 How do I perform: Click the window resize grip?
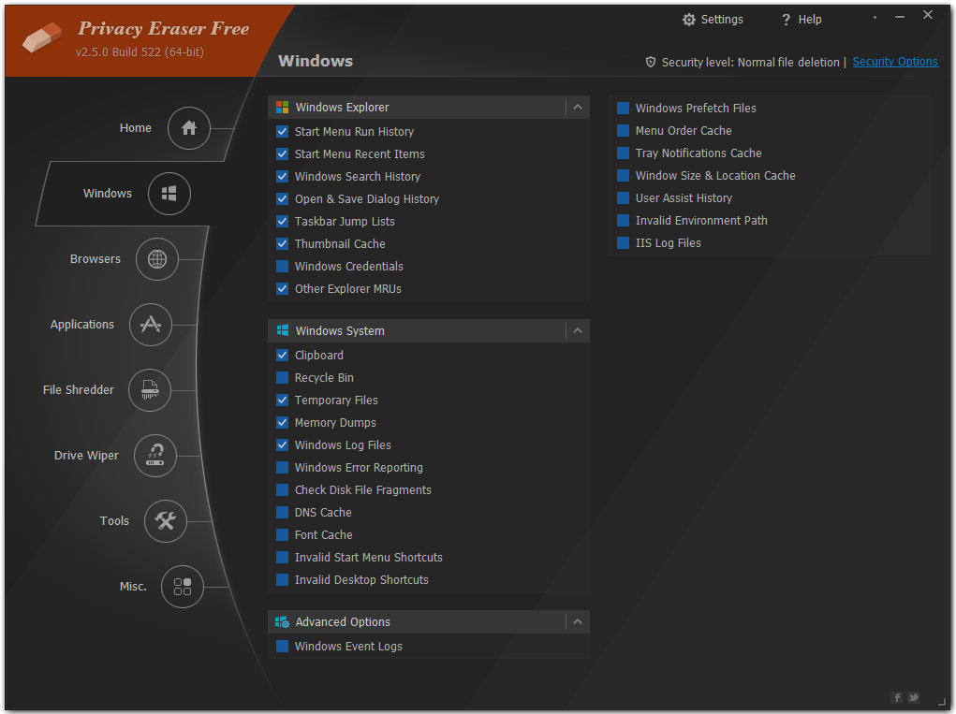[x=943, y=702]
